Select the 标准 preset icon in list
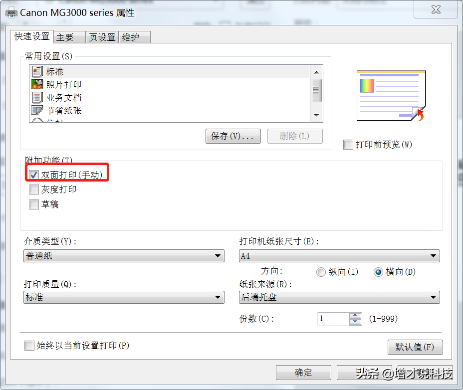 click(x=37, y=71)
